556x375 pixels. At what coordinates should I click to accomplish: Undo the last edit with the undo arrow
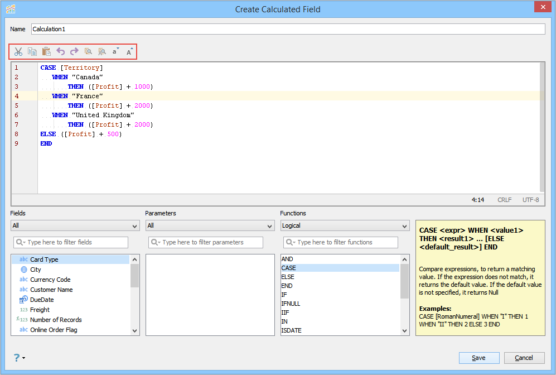coord(61,52)
